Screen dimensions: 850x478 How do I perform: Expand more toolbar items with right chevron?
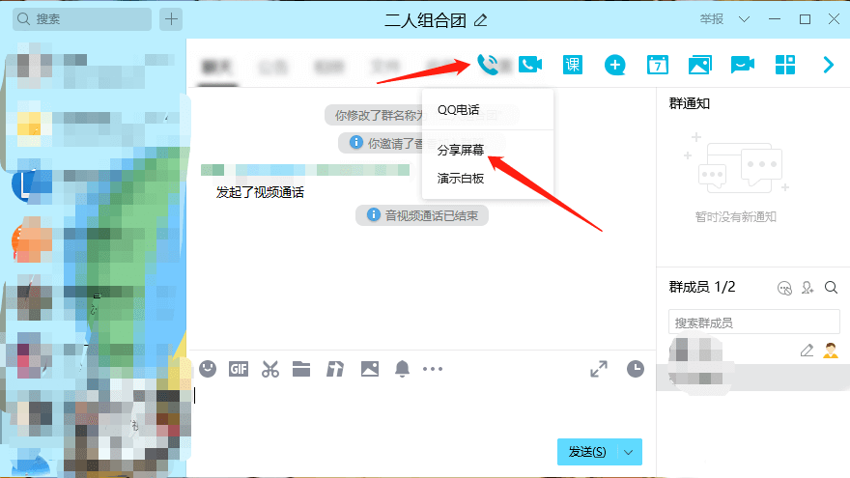829,65
